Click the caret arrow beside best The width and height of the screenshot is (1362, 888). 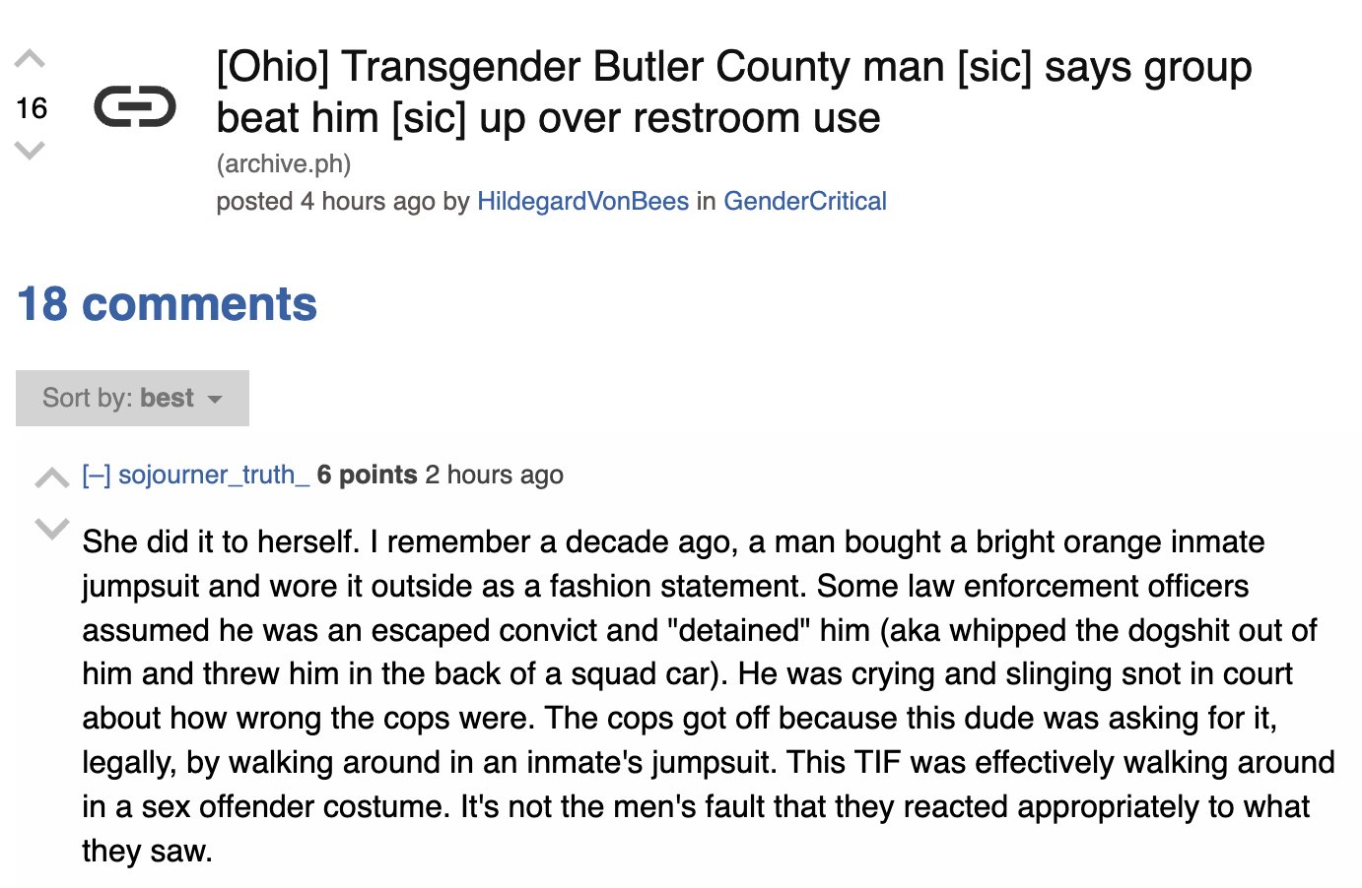[x=215, y=400]
